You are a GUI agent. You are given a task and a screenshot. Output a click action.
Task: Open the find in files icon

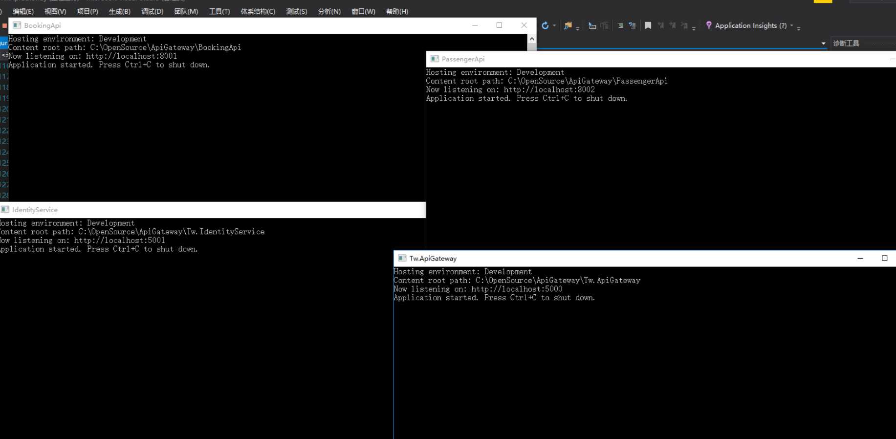[568, 25]
